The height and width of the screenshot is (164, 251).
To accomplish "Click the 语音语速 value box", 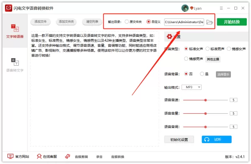I will [x=233, y=100].
